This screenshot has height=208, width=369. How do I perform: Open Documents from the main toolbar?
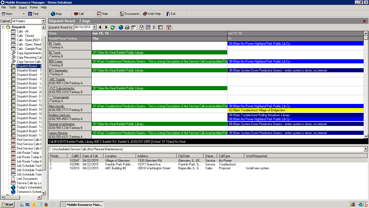[x=130, y=14]
